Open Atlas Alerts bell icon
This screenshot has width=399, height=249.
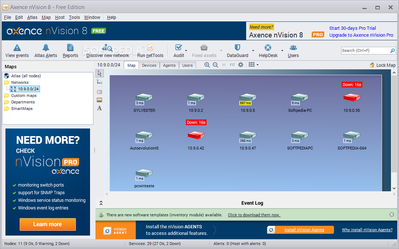[x=46, y=48]
